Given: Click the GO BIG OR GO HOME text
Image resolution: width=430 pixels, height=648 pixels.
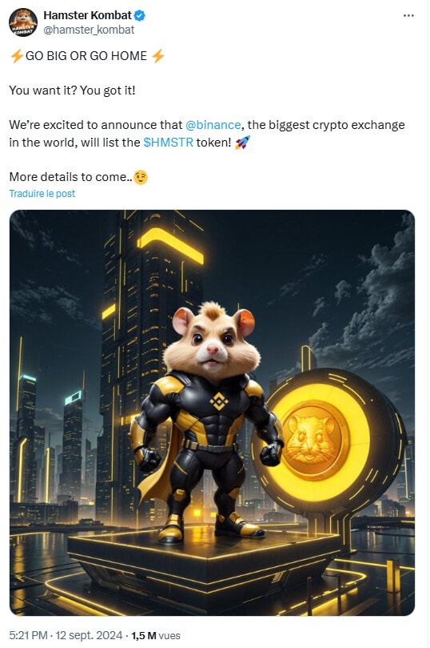Looking at the screenshot, I should point(86,56).
